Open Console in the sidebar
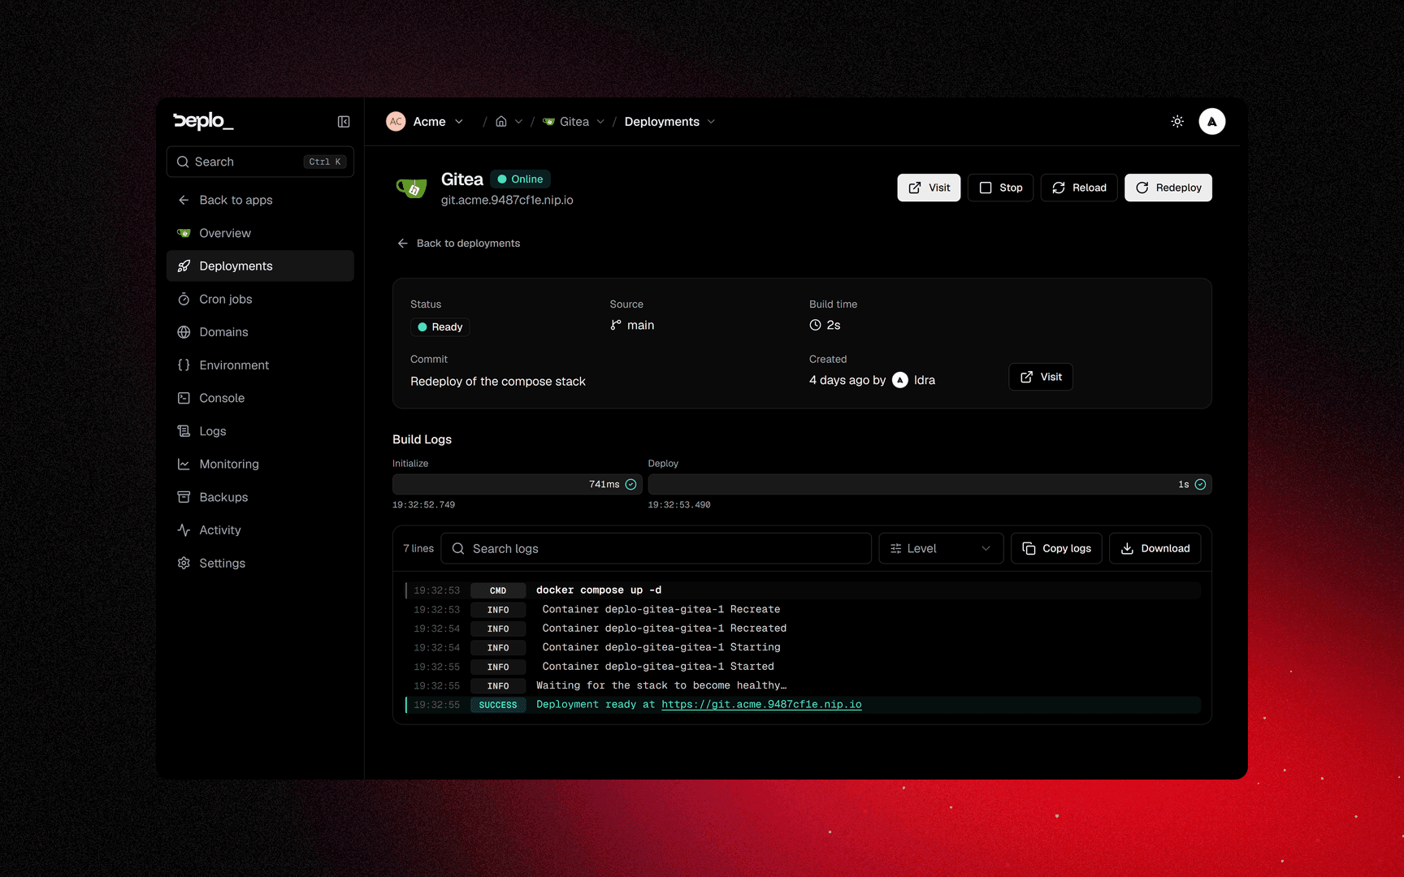Image resolution: width=1404 pixels, height=877 pixels. (x=260, y=398)
